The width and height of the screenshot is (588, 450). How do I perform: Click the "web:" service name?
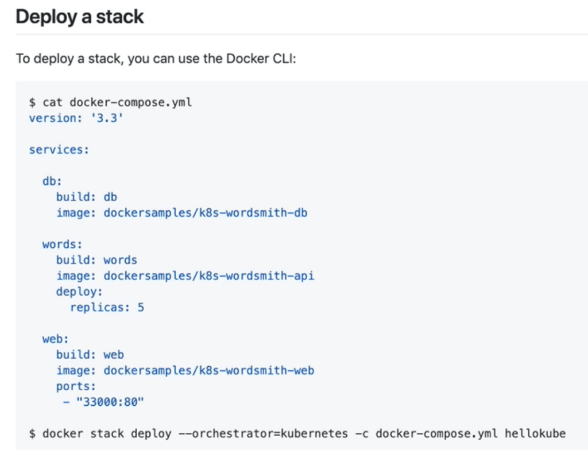pyautogui.click(x=55, y=339)
